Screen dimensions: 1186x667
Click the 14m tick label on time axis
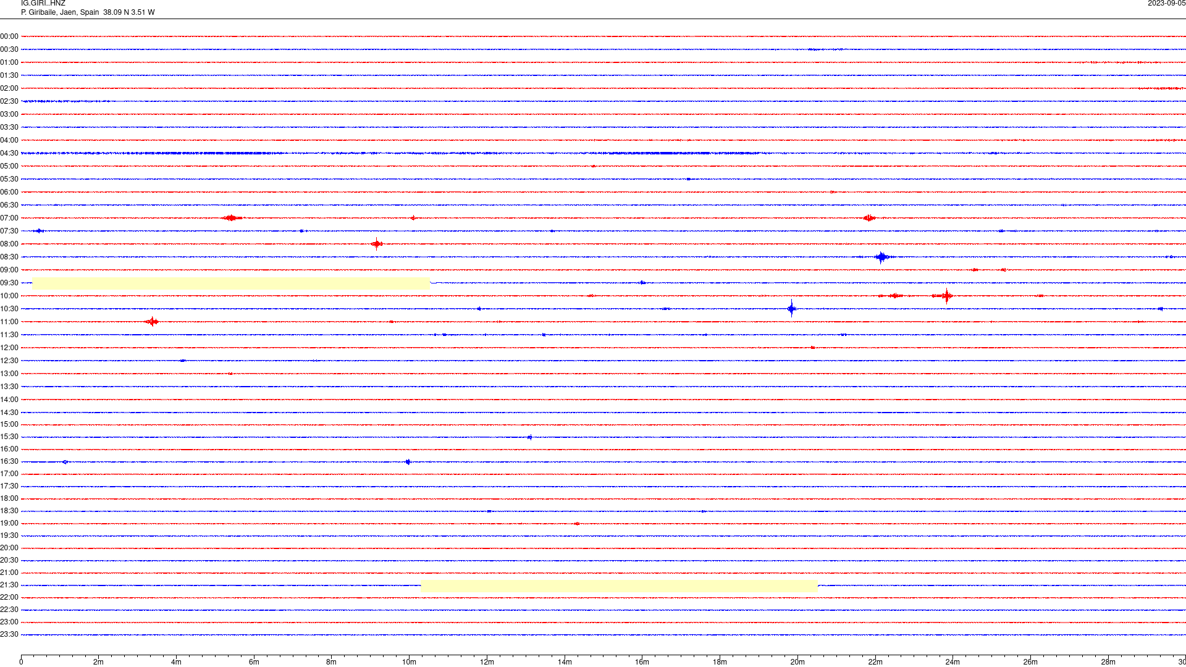pyautogui.click(x=565, y=662)
